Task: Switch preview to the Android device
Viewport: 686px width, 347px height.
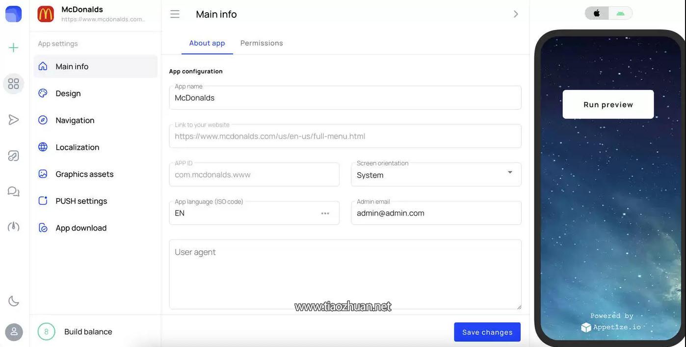Action: (x=620, y=13)
